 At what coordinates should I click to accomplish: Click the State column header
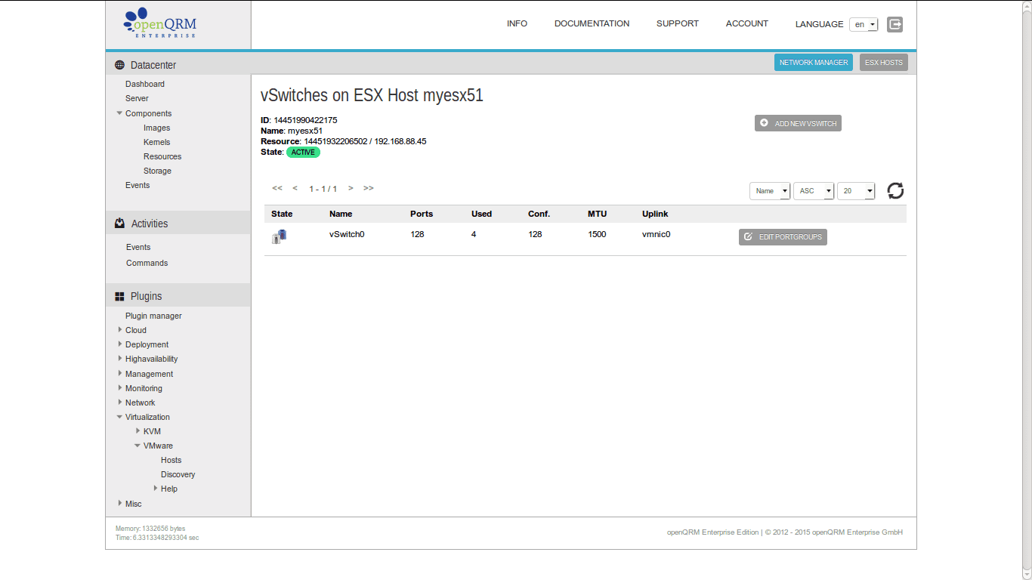click(x=282, y=214)
